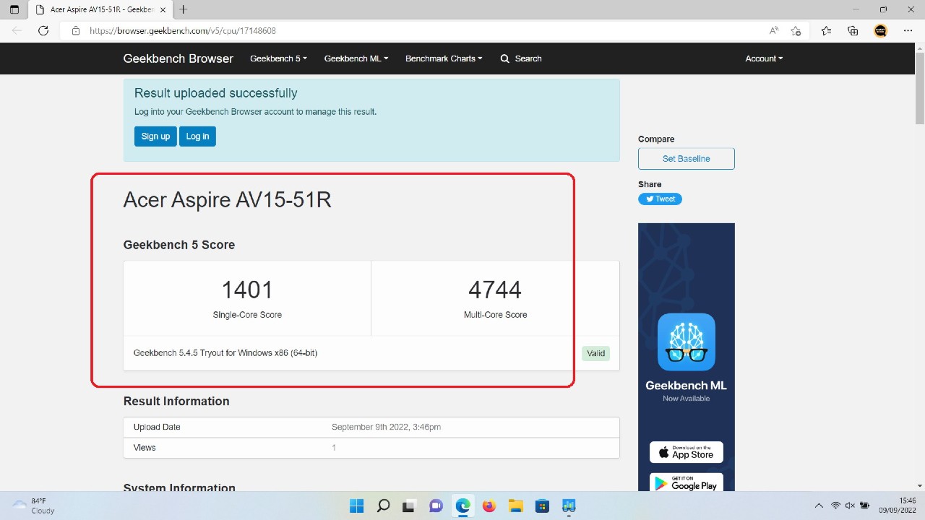This screenshot has width=925, height=520.
Task: Click the muted volume tray icon
Action: (x=850, y=506)
